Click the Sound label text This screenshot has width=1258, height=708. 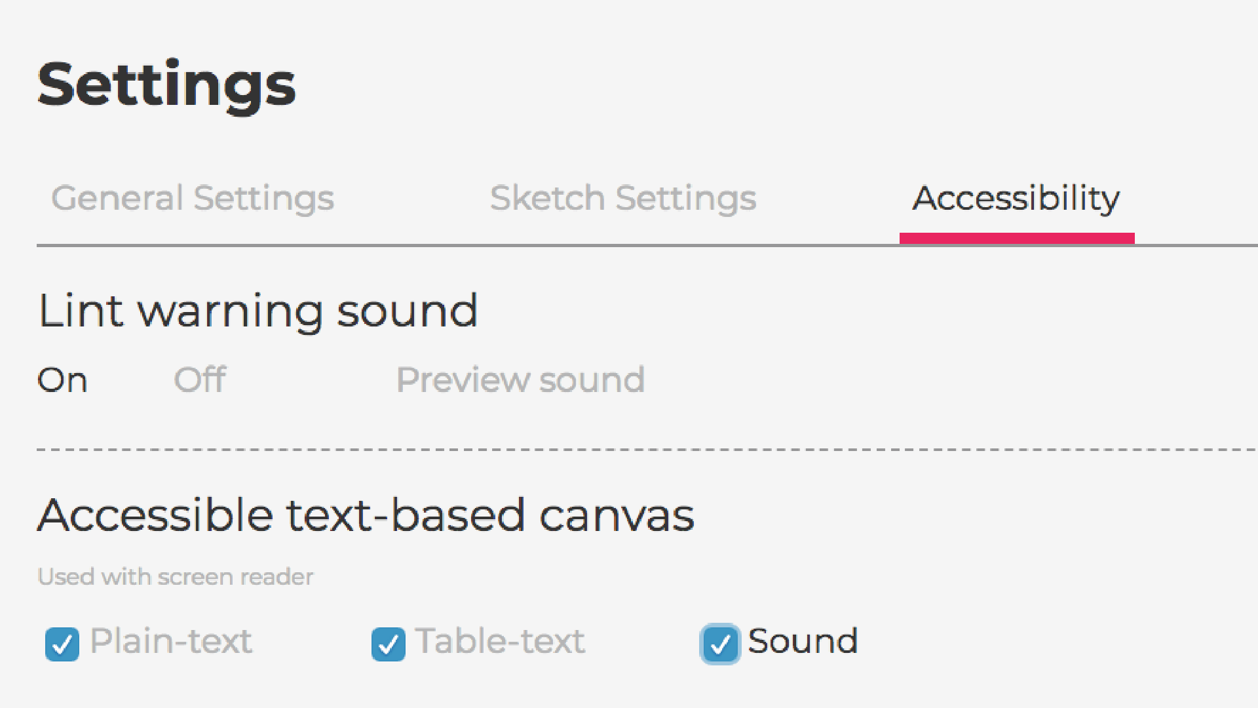803,641
